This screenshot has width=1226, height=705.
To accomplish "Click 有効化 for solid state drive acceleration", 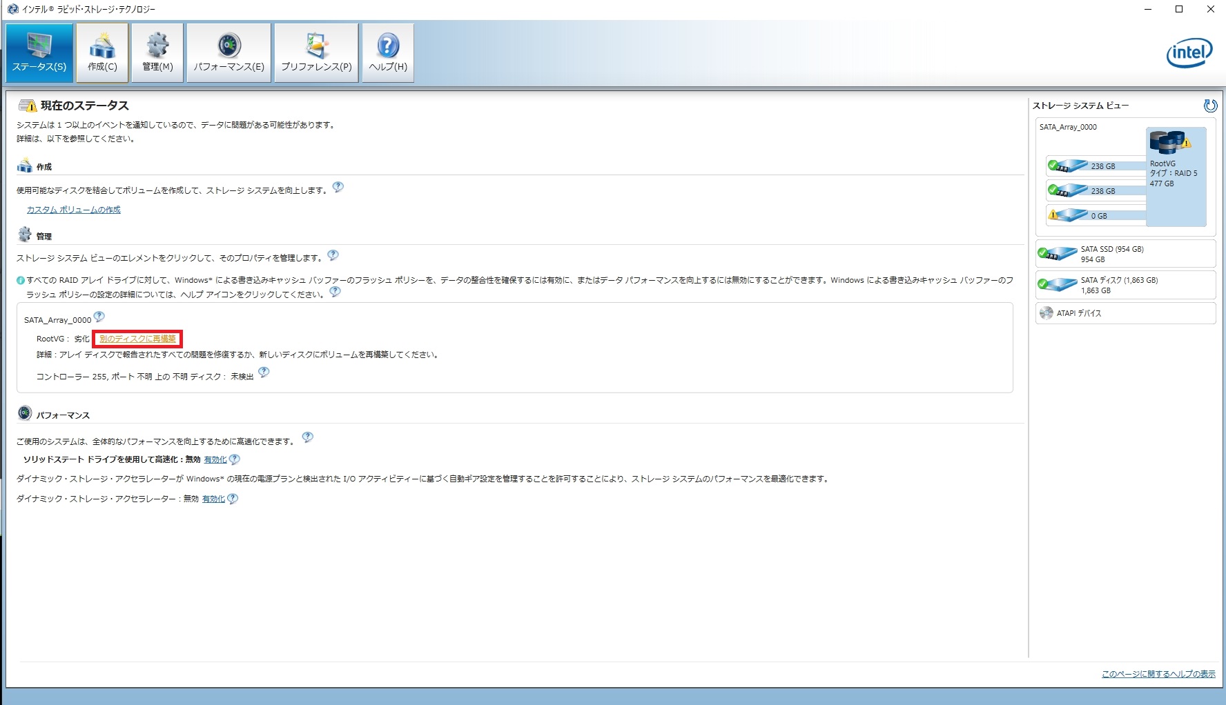I will click(x=215, y=459).
